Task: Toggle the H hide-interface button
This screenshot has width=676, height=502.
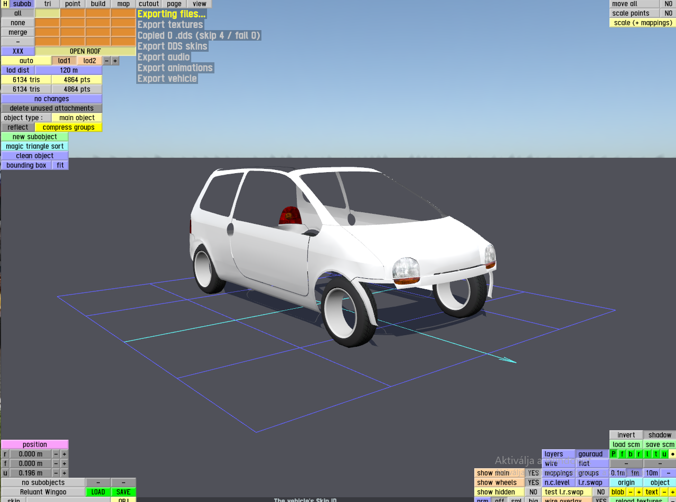Action: pyautogui.click(x=5, y=4)
